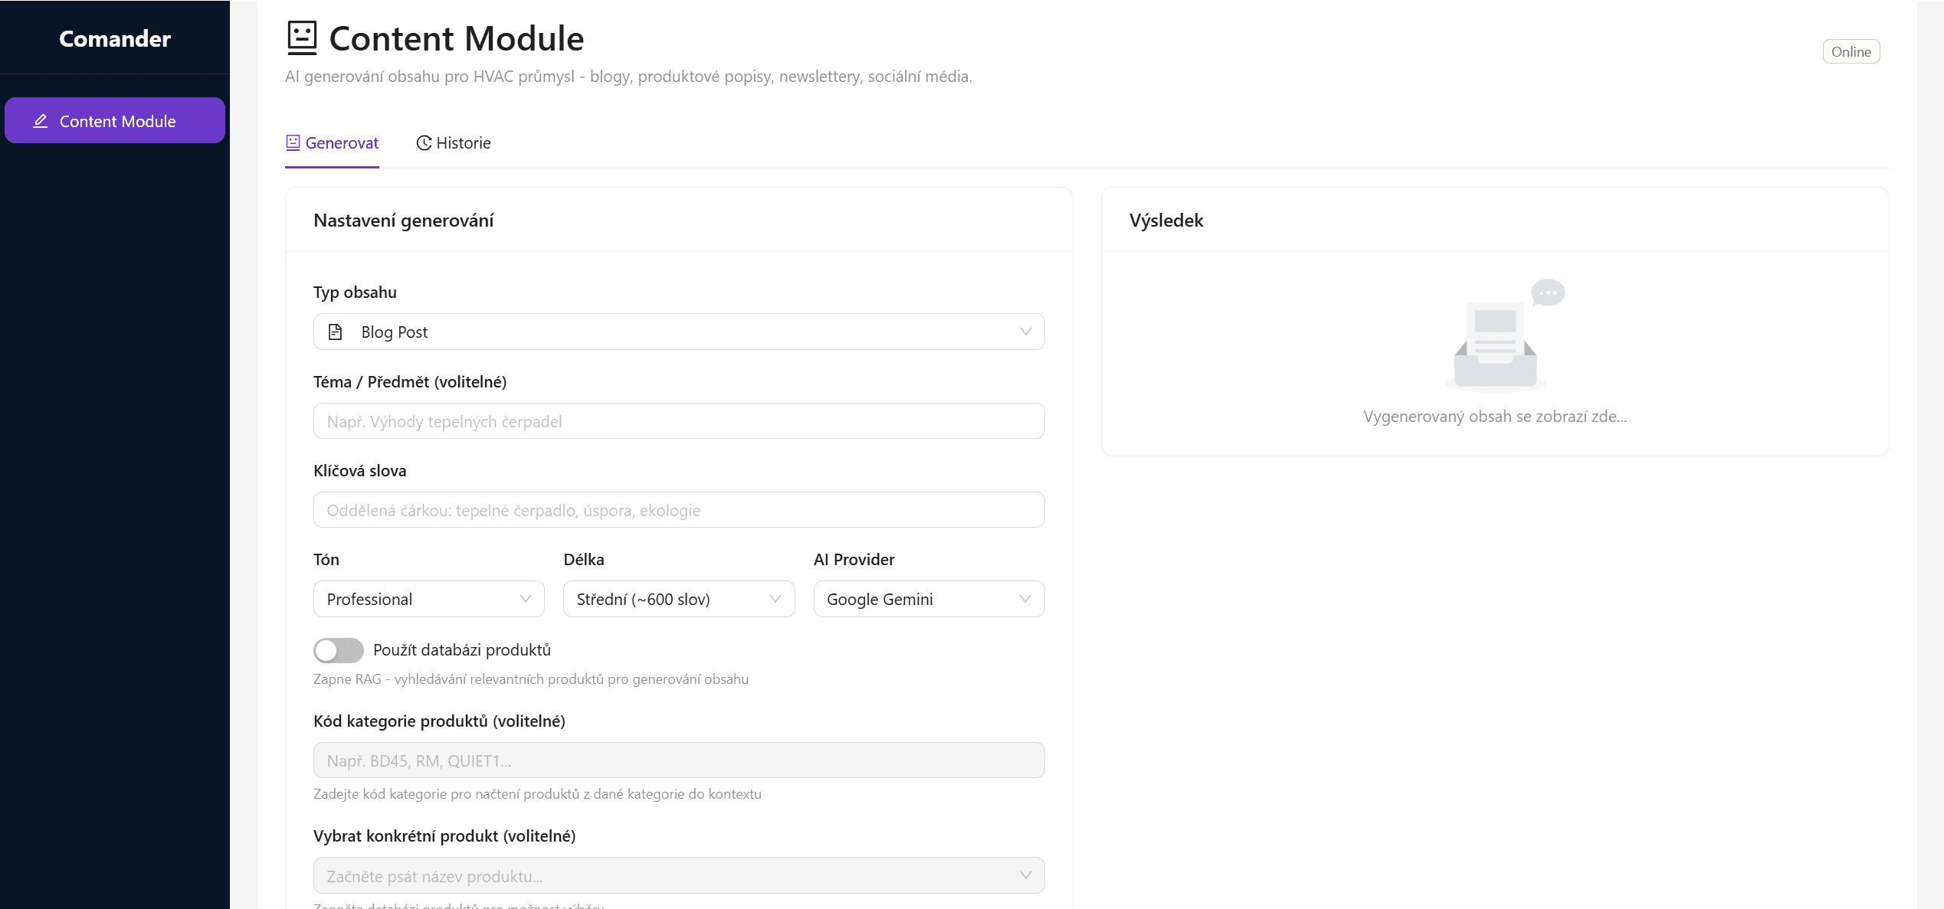Click the Generovat tab icon
The height and width of the screenshot is (909, 1944).
click(x=293, y=142)
